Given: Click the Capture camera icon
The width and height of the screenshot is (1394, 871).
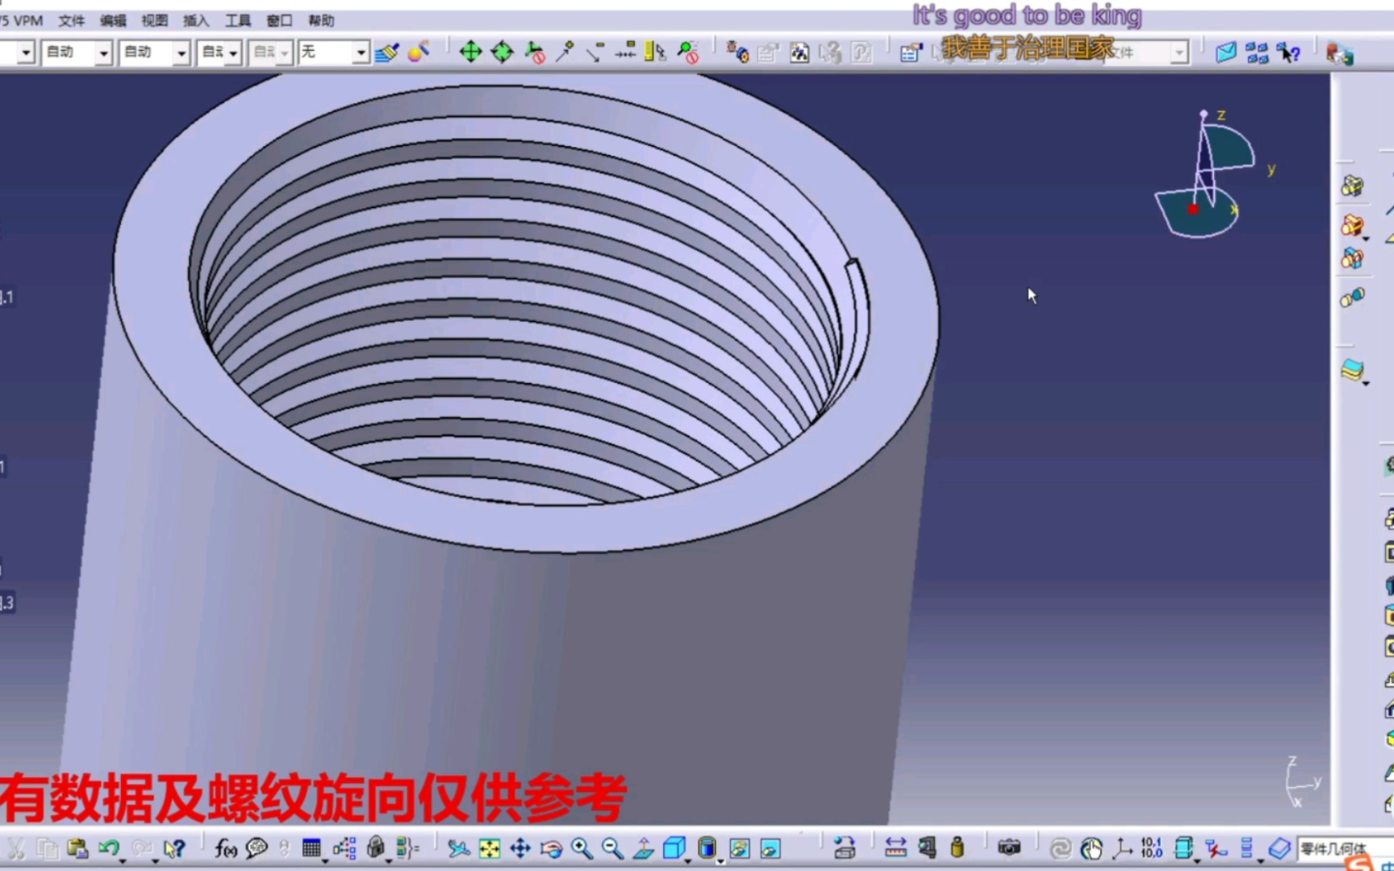Looking at the screenshot, I should click(x=1009, y=848).
